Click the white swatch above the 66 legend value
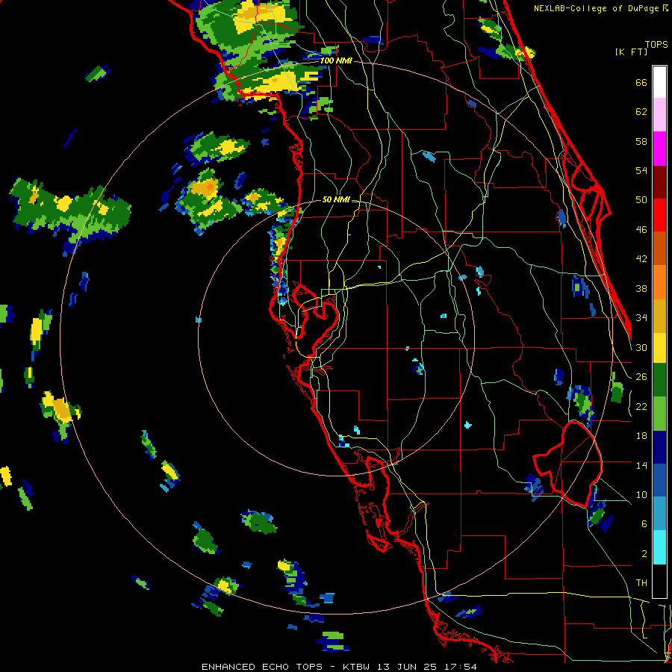Viewport: 672px width, 672px height. 659,82
